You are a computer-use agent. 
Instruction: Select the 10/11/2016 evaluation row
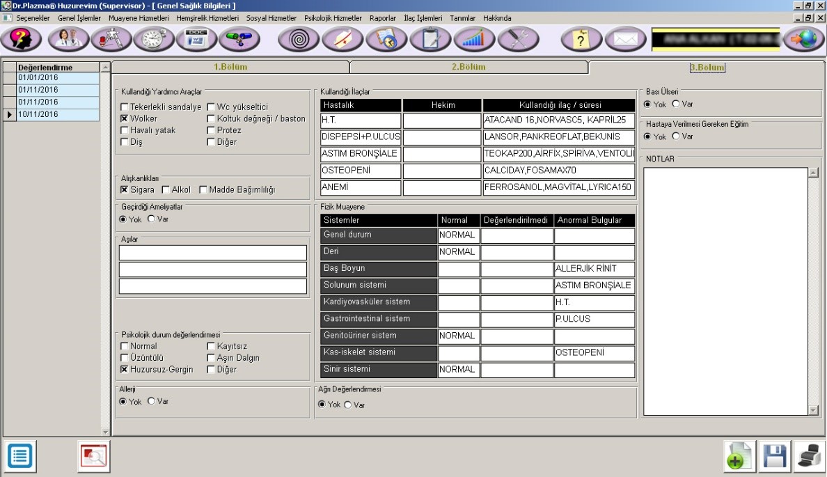(58, 114)
